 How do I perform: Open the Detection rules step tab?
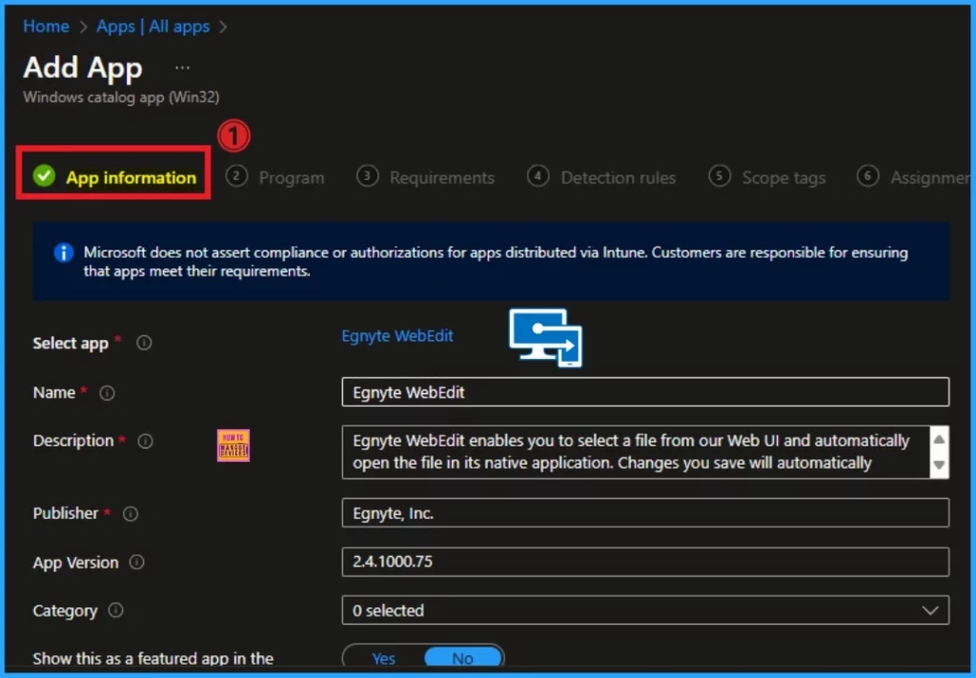(x=601, y=177)
